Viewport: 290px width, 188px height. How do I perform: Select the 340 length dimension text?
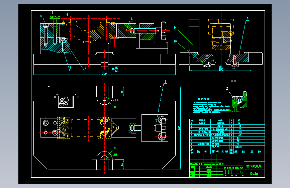[104, 74]
